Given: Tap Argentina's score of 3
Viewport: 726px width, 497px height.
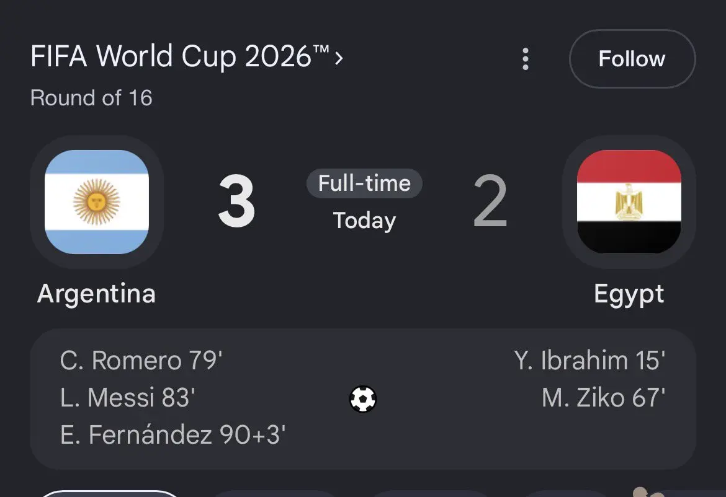Looking at the screenshot, I should (236, 201).
